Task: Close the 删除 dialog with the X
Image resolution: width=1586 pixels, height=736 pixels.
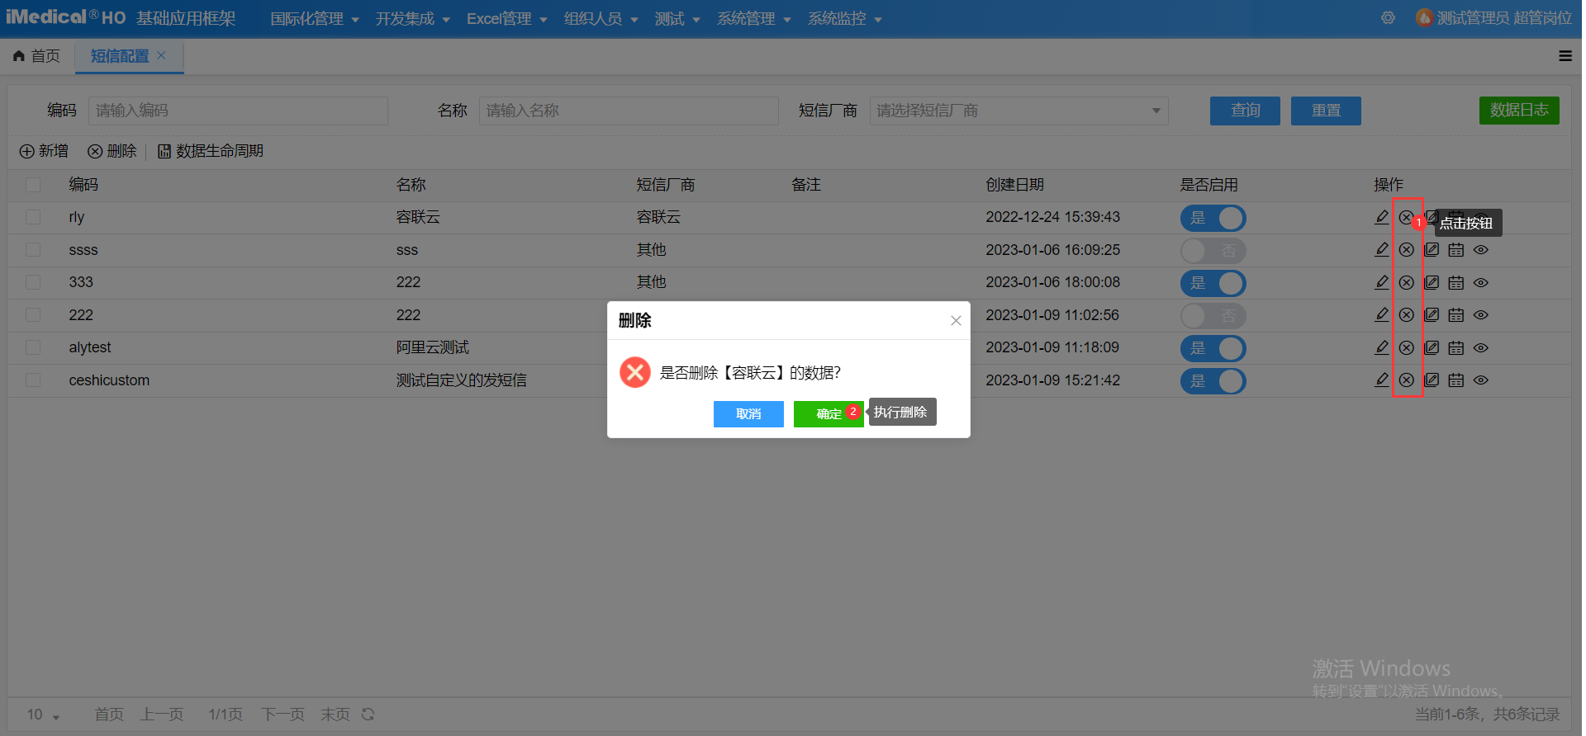Action: point(956,321)
